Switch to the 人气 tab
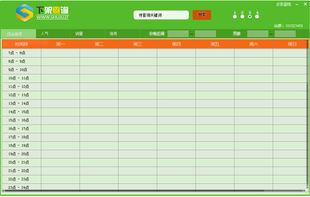This screenshot has width=310, height=197. [53, 34]
